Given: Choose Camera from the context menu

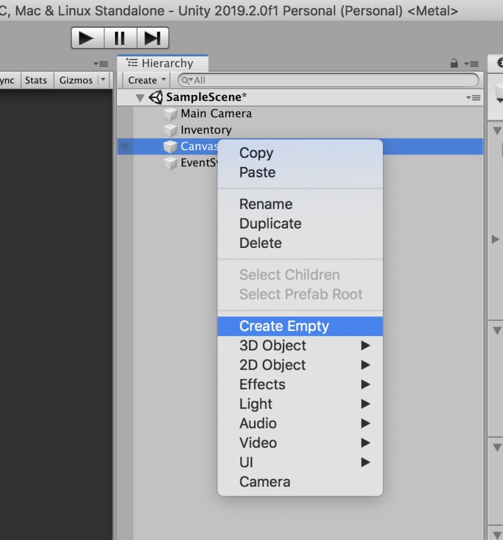Looking at the screenshot, I should (300, 482).
